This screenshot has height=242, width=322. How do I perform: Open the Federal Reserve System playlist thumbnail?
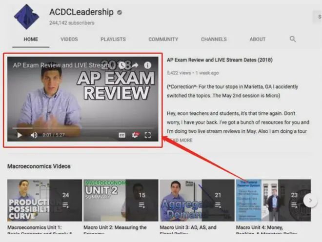click(273, 201)
